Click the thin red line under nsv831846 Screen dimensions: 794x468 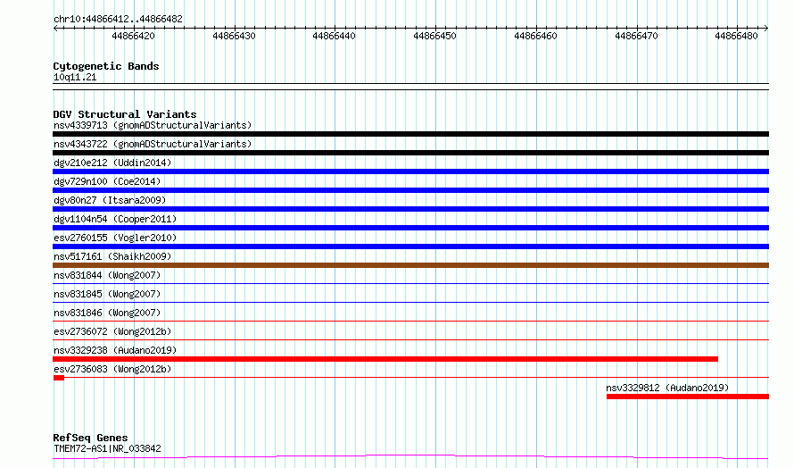point(410,321)
